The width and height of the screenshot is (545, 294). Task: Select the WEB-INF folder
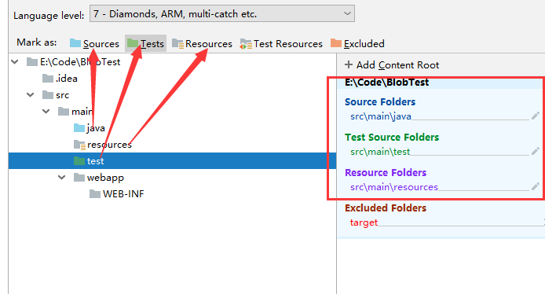[116, 194]
